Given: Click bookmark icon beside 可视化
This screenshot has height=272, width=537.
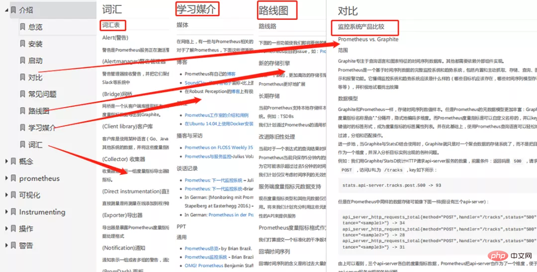Looking at the screenshot, I should click(13, 195).
